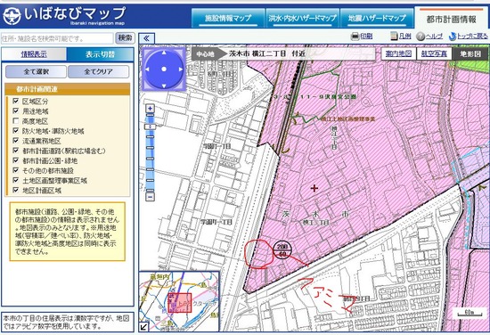Switch to the 表示切替 panel tab

tap(100, 54)
